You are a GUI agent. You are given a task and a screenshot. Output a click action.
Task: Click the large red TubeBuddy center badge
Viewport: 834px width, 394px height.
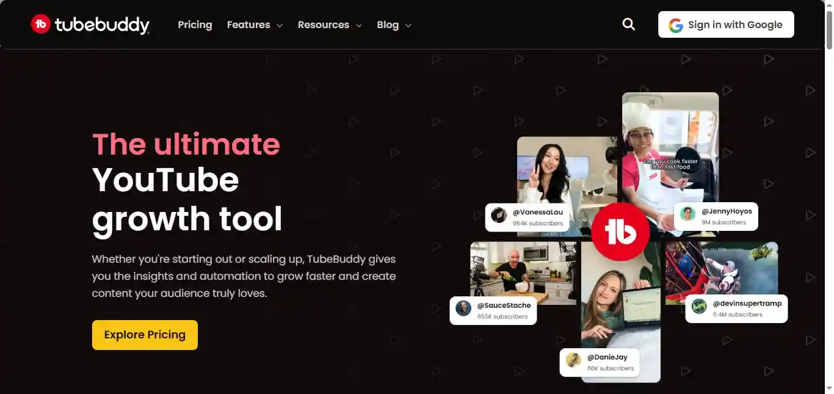click(x=620, y=232)
